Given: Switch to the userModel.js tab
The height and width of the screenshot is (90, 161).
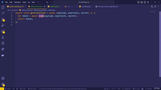Looking at the screenshot, I should point(86,6).
